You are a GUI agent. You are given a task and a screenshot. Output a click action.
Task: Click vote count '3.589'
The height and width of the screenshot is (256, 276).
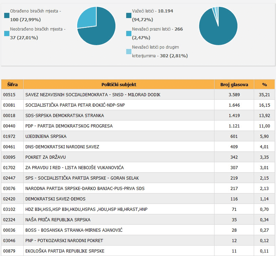pyautogui.click(x=234, y=95)
